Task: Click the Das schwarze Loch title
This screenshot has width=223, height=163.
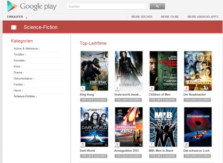Action: 197,151
